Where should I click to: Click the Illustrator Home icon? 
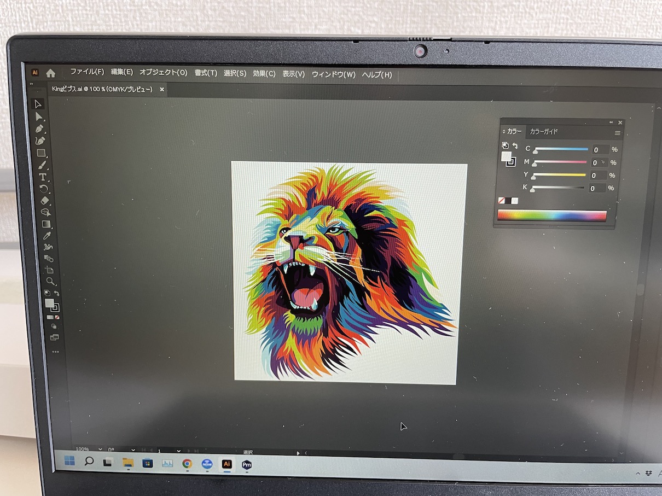pyautogui.click(x=50, y=73)
